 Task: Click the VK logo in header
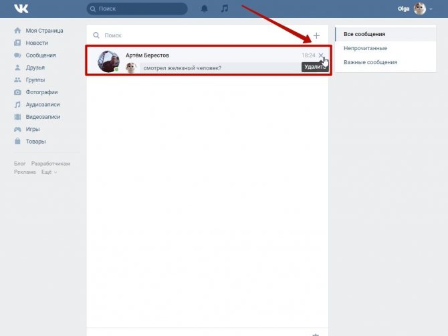click(21, 9)
